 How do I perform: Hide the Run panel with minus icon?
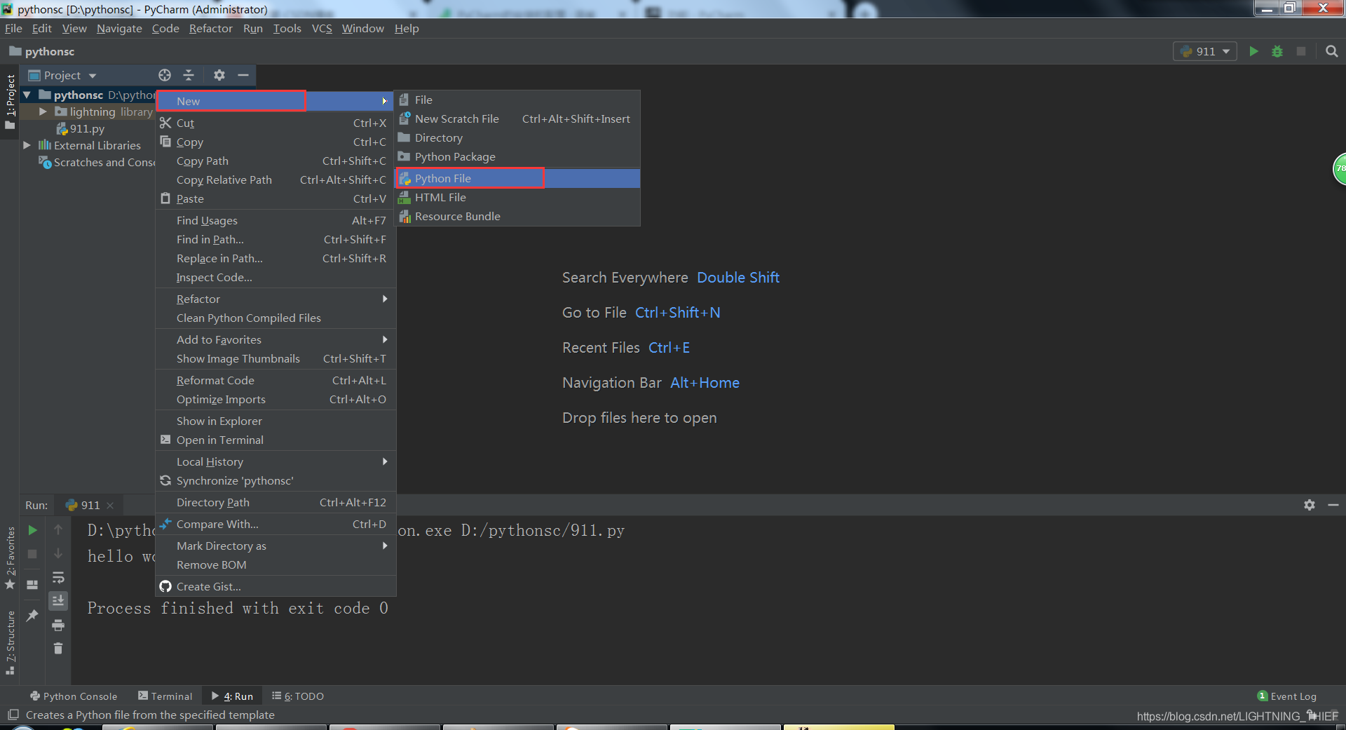tap(1333, 505)
